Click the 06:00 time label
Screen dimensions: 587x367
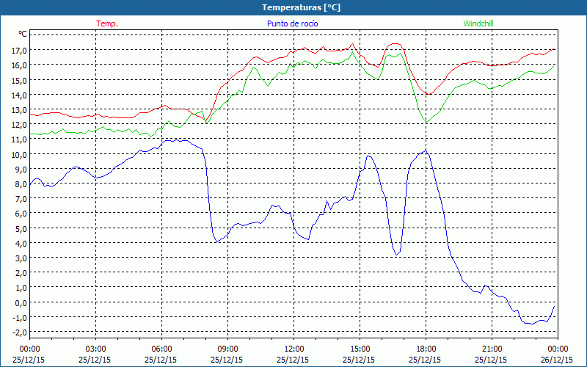point(161,349)
